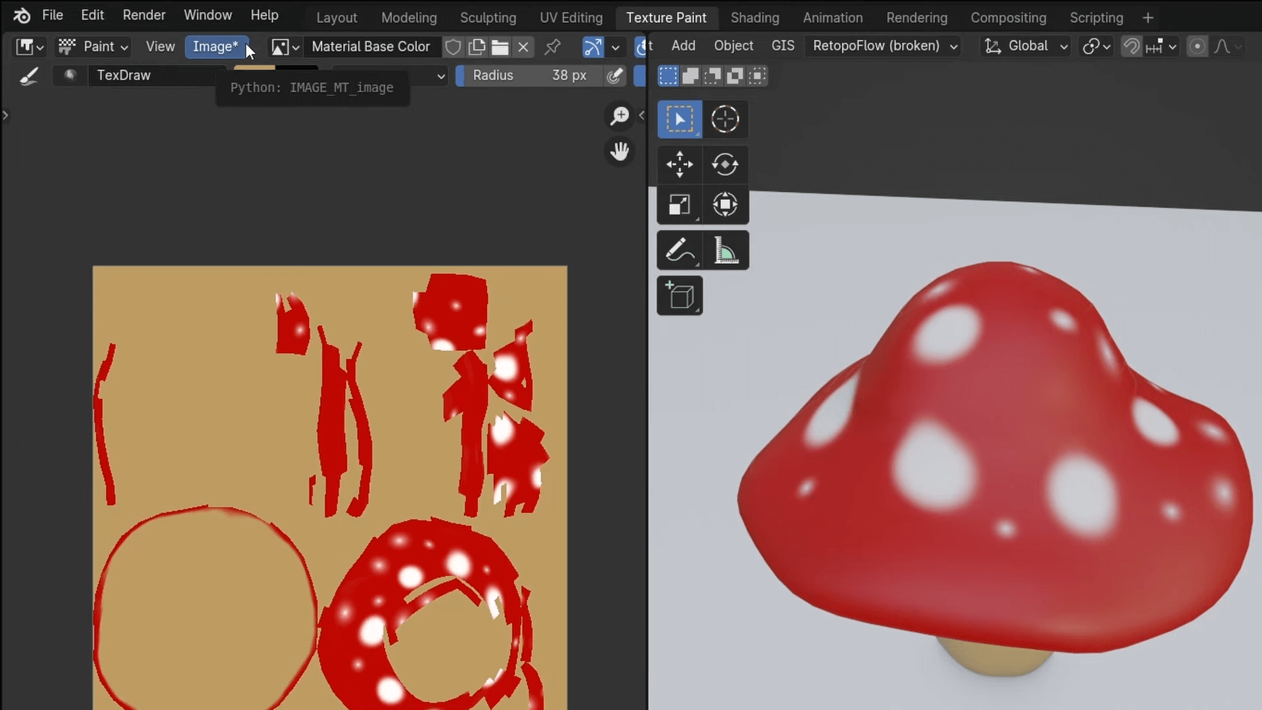Viewport: 1262px width, 710px height.
Task: Switch to the Shading workspace tab
Action: 755,17
